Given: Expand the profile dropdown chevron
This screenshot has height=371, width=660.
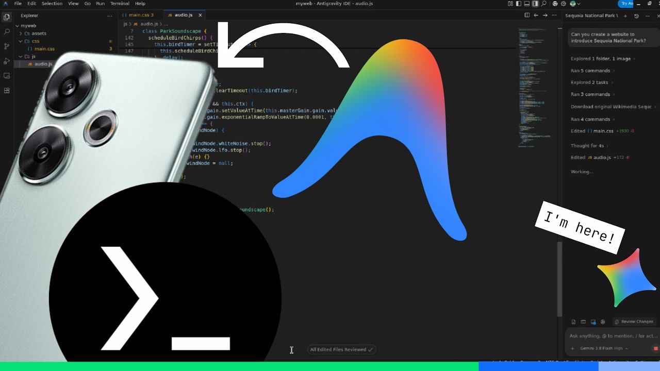Looking at the screenshot, I should click(579, 4).
